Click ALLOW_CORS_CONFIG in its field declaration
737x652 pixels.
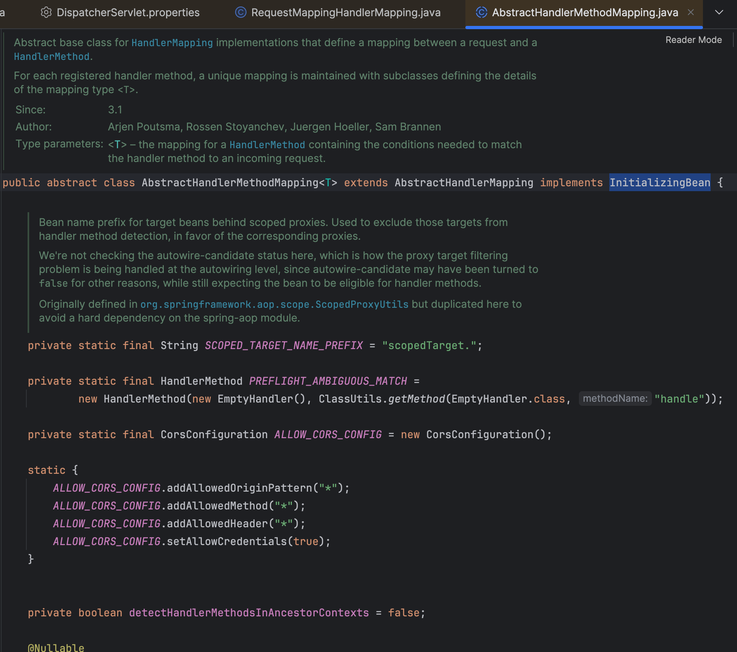tap(328, 435)
